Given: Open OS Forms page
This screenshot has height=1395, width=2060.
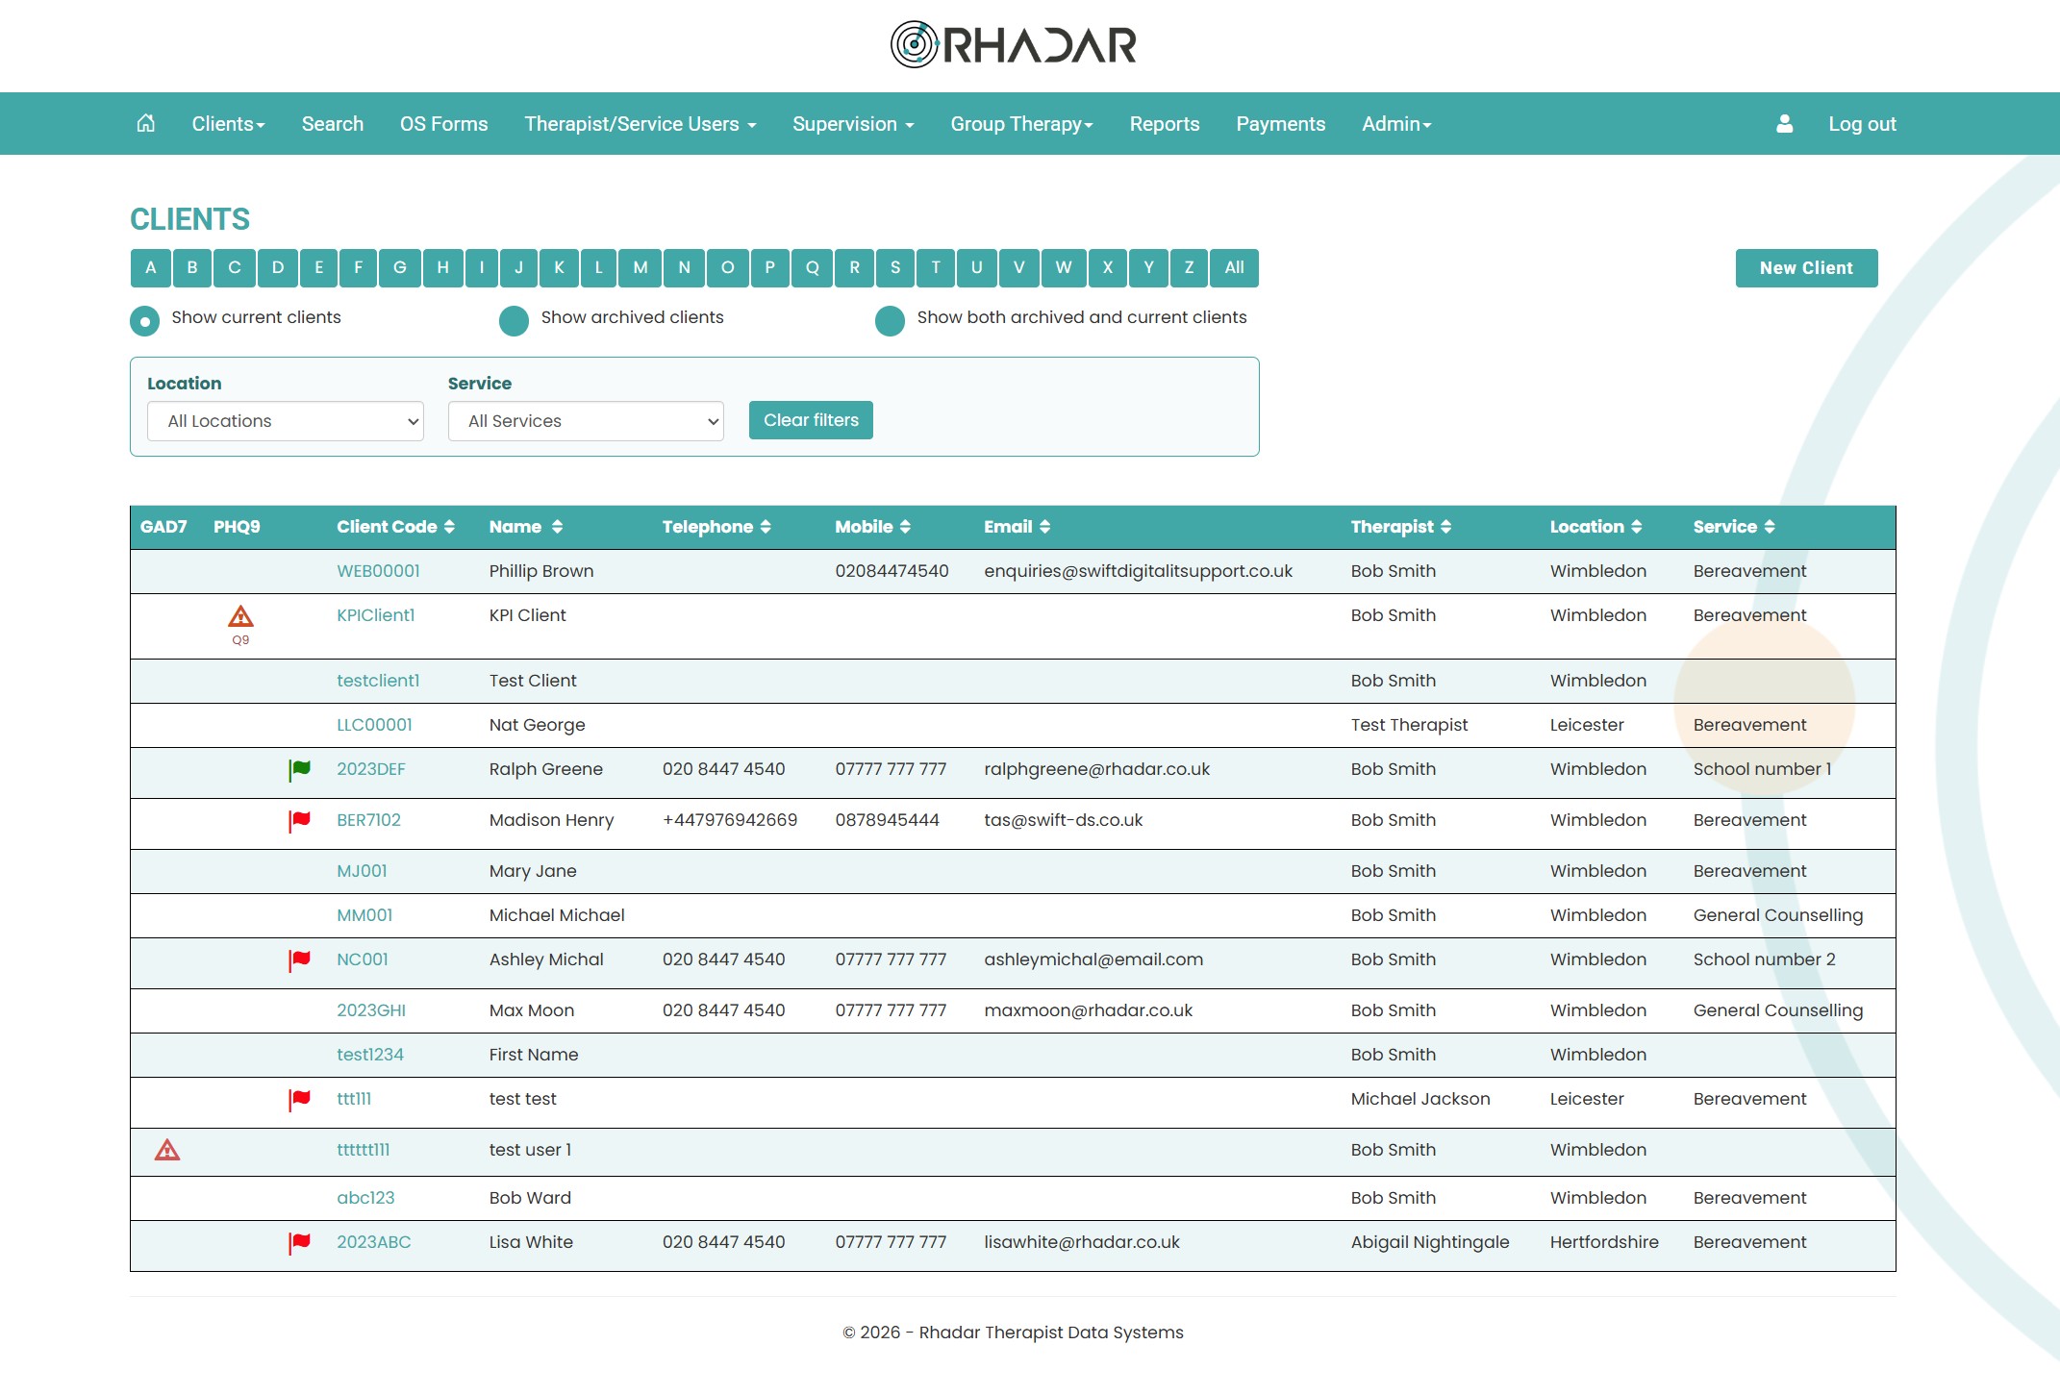Looking at the screenshot, I should pyautogui.click(x=443, y=124).
